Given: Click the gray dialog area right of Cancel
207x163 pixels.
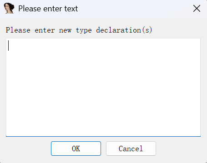Looking at the screenshot, I should pos(181,149).
